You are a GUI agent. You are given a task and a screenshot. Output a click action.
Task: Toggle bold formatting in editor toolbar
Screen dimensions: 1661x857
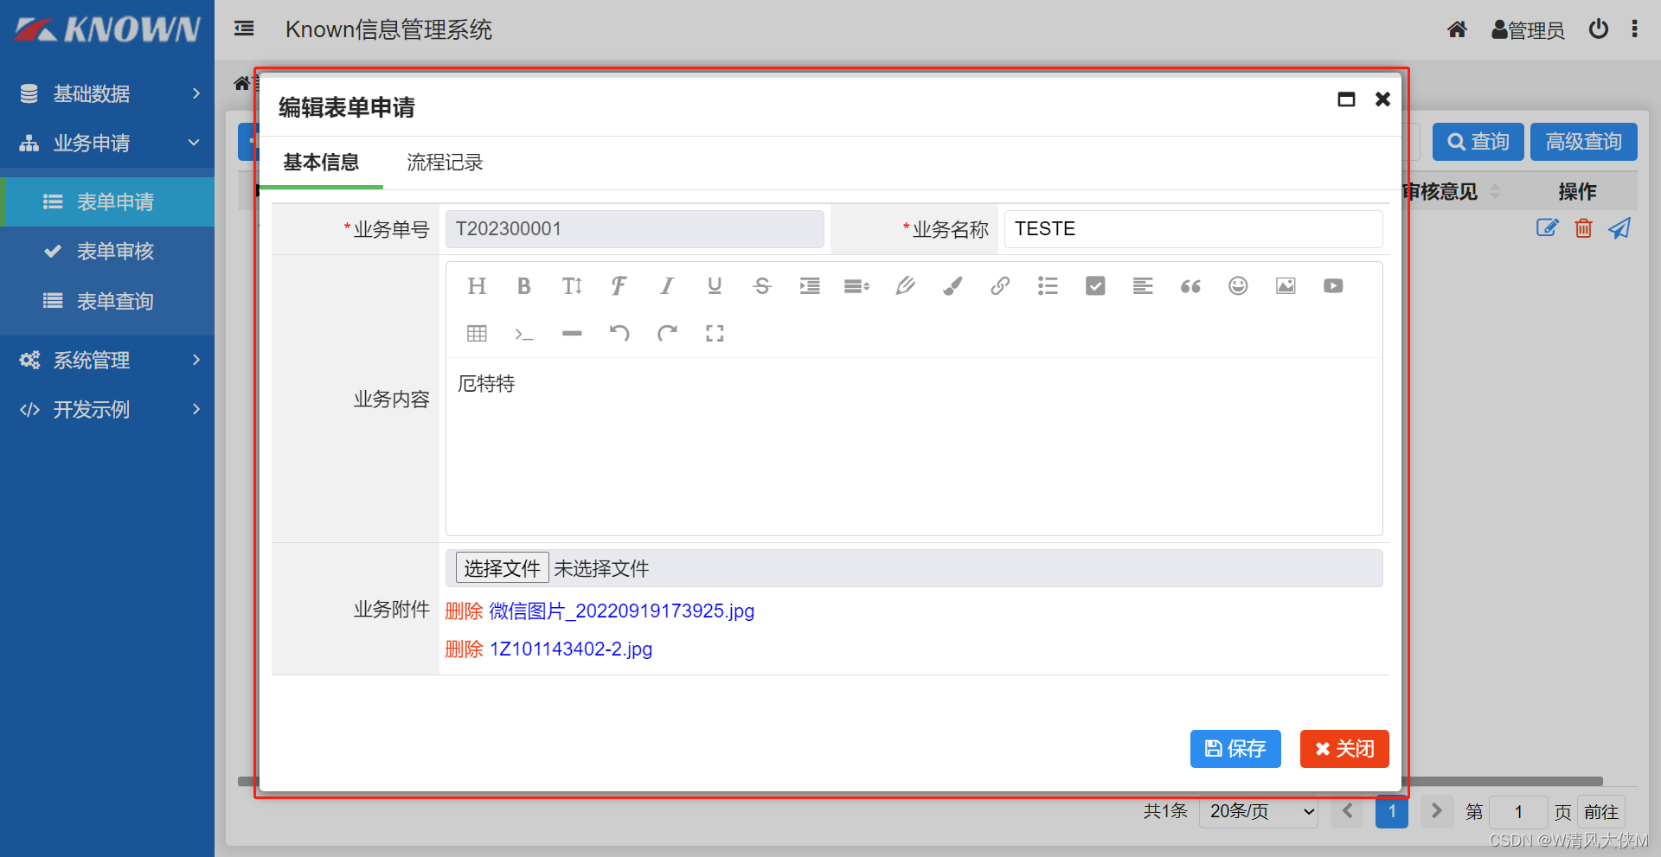(524, 286)
